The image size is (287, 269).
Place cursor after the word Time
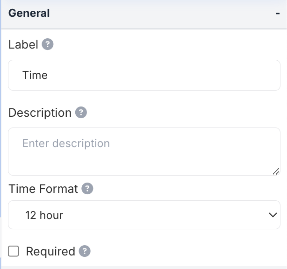[x=49, y=75]
